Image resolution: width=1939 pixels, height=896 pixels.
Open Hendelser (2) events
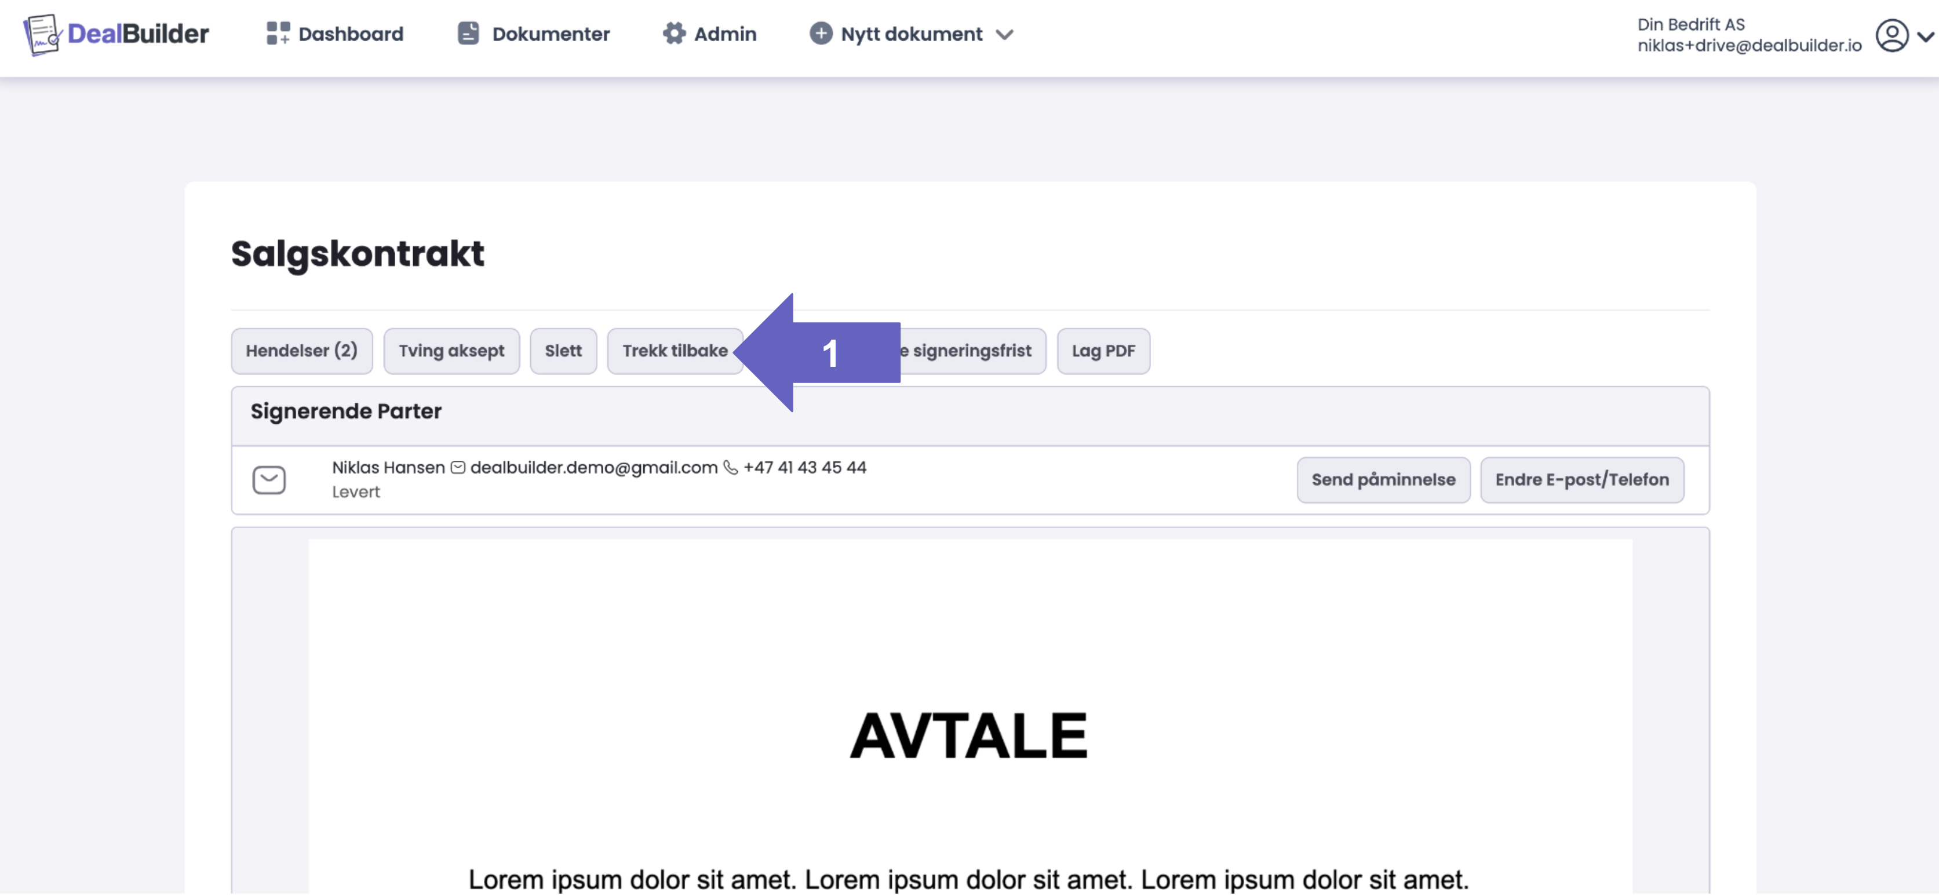point(301,351)
